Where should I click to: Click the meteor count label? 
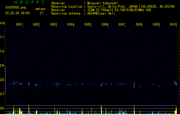(41, 9)
